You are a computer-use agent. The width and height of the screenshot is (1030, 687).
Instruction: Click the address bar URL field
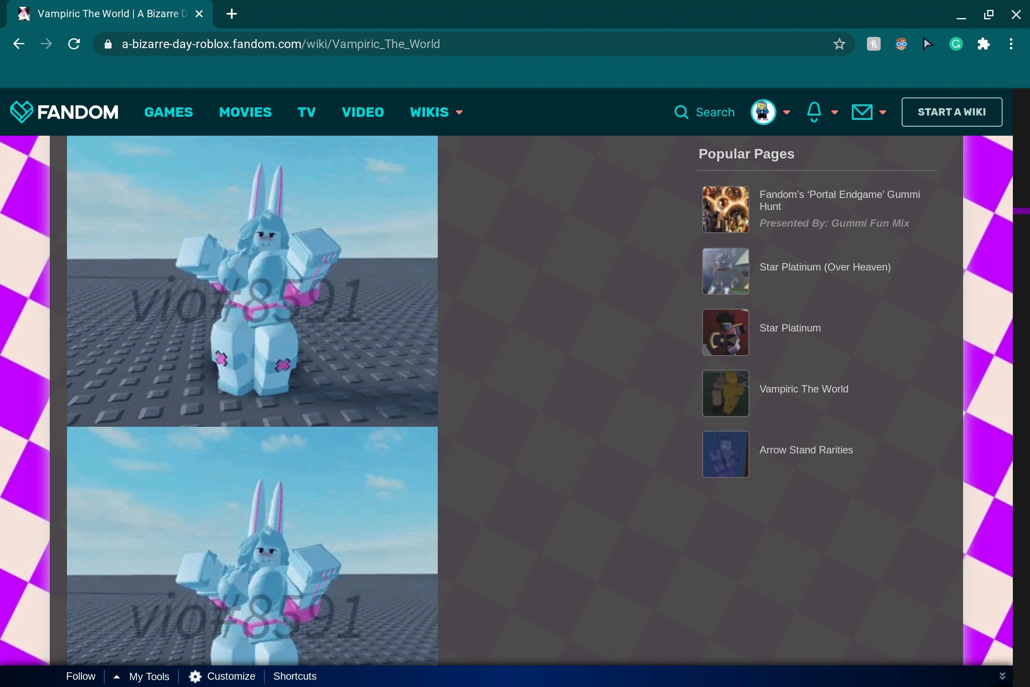tap(473, 44)
